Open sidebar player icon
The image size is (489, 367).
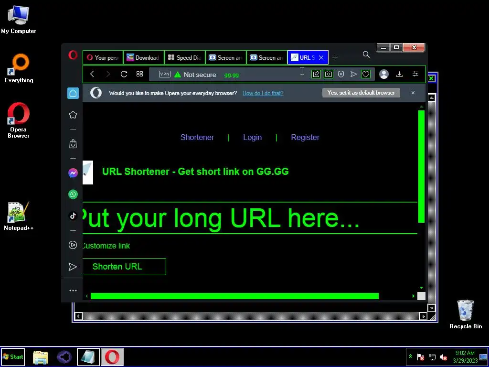click(73, 245)
